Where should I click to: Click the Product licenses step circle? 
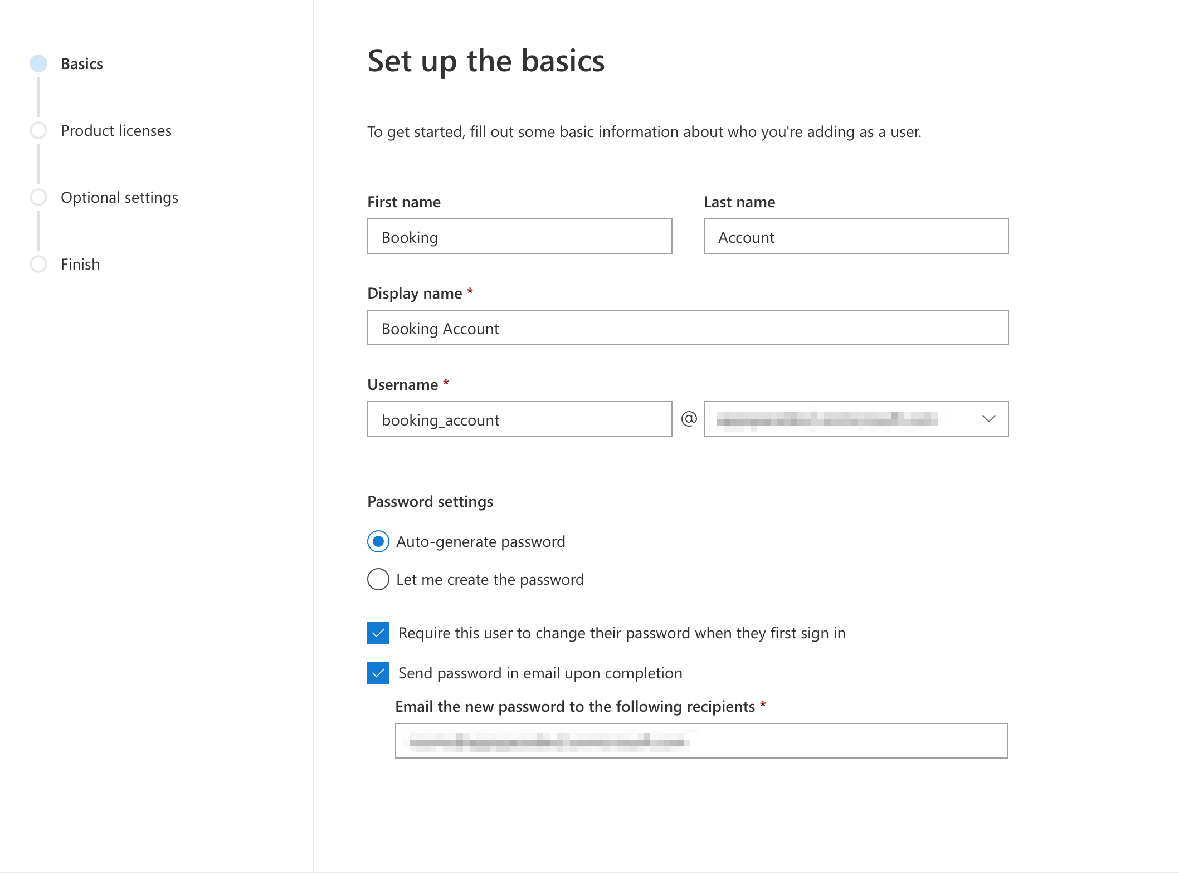click(x=38, y=130)
